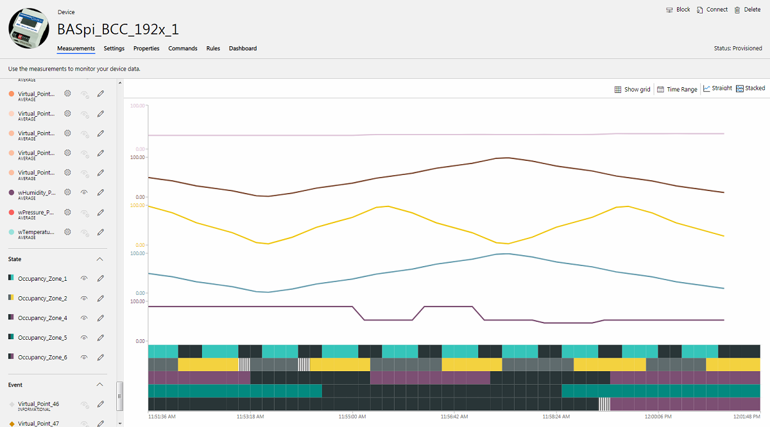This screenshot has height=427, width=770.
Task: Select the Virtual_Point_47 event label
Action: click(38, 423)
